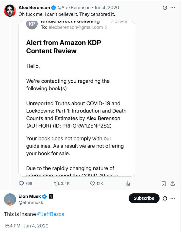This screenshot has height=232, width=182.
Task: Click Grok icon beside Subscribe button
Action: tap(165, 198)
